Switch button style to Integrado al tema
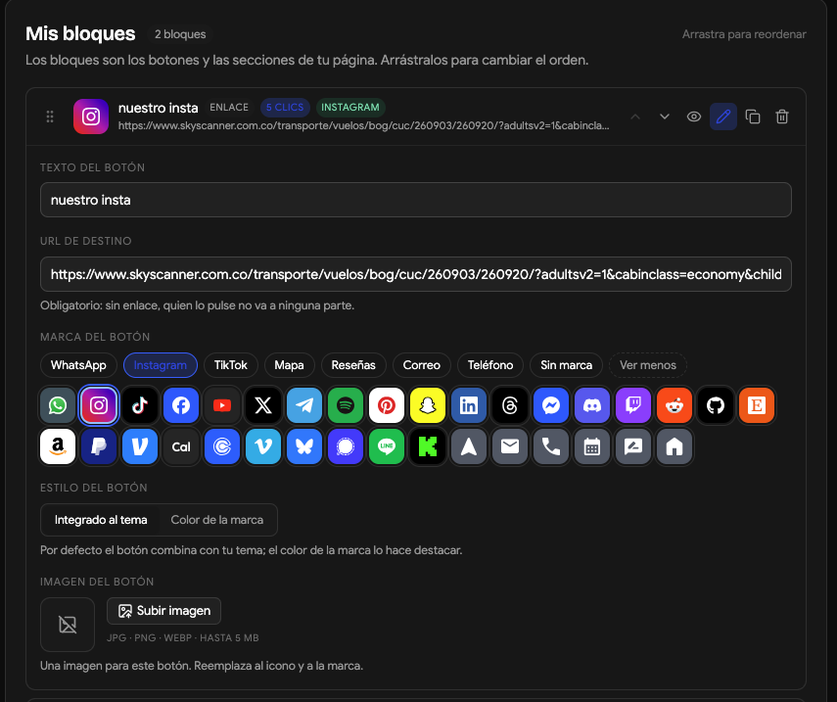Screen dimensions: 837x702 101,520
